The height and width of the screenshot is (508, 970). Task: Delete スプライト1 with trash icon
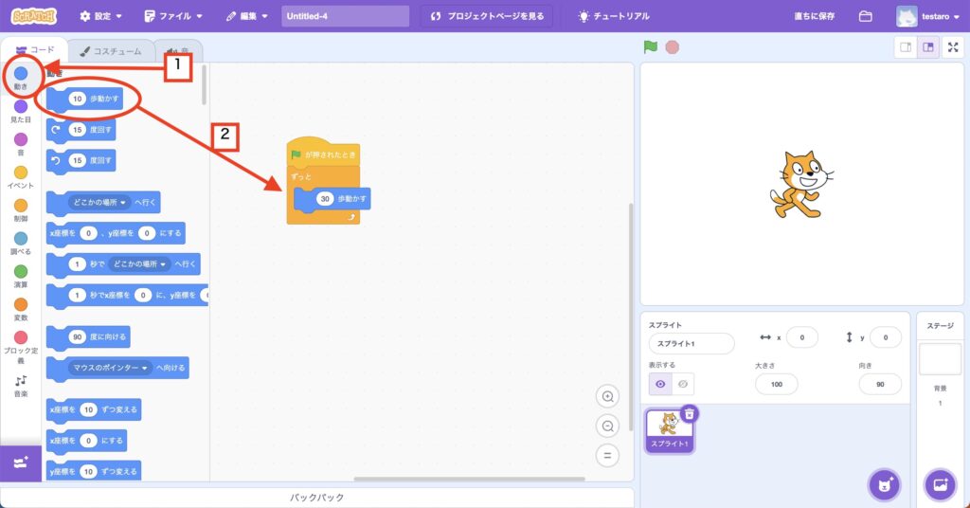click(690, 414)
